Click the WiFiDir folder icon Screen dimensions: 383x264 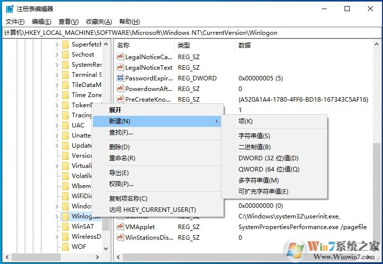point(65,196)
